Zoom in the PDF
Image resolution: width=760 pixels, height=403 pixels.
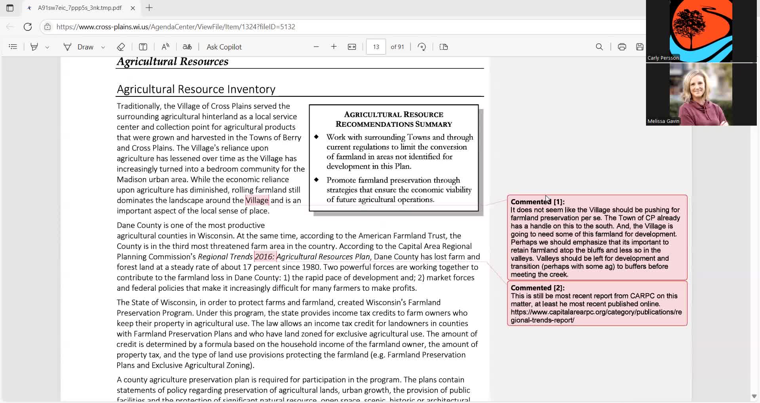pyautogui.click(x=334, y=47)
